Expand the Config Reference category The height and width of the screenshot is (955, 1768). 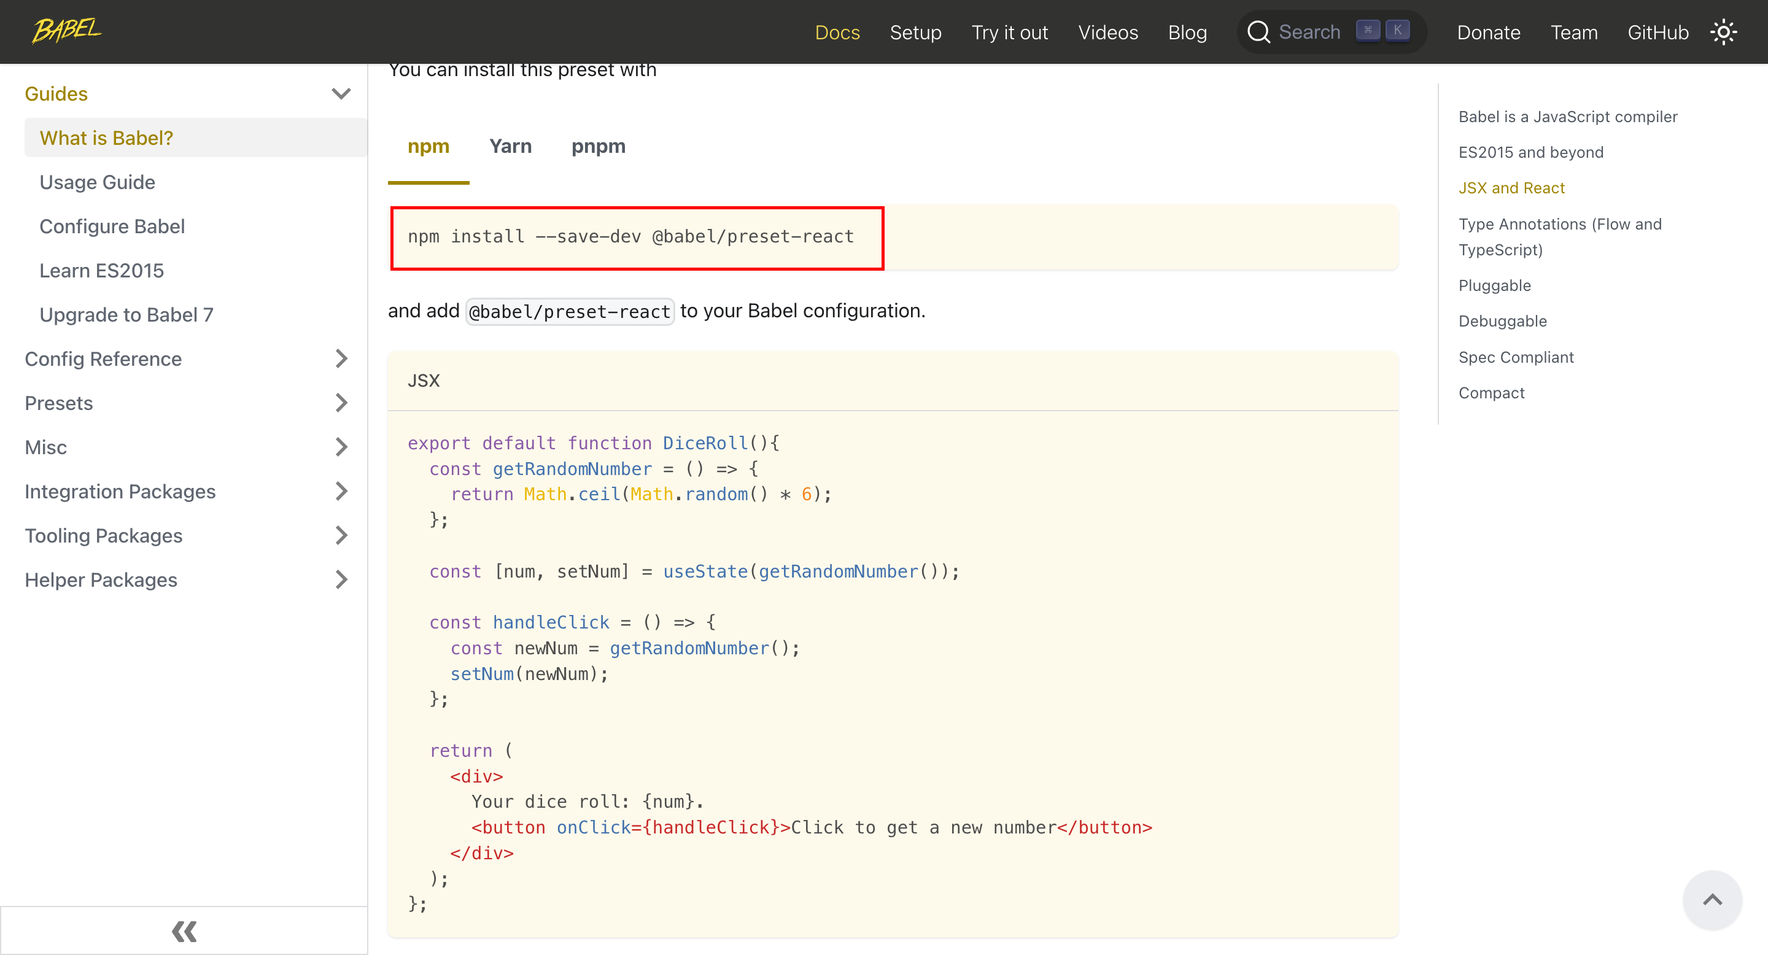pyautogui.click(x=341, y=359)
